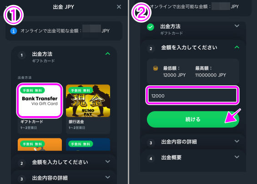Click the green 続ける button

point(193,119)
